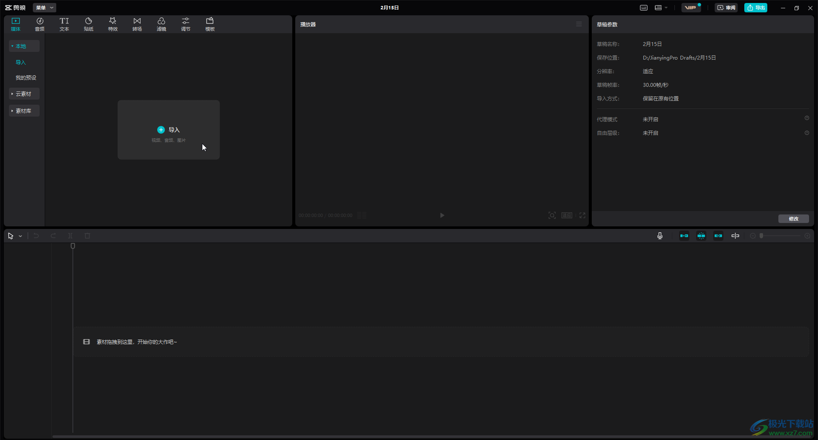The image size is (818, 440).
Task: Open the 文本 (Text) tab
Action: click(64, 24)
